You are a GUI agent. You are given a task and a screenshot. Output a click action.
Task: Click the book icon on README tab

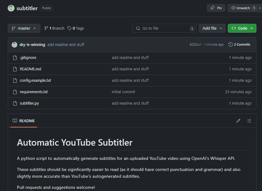[x=15, y=121]
